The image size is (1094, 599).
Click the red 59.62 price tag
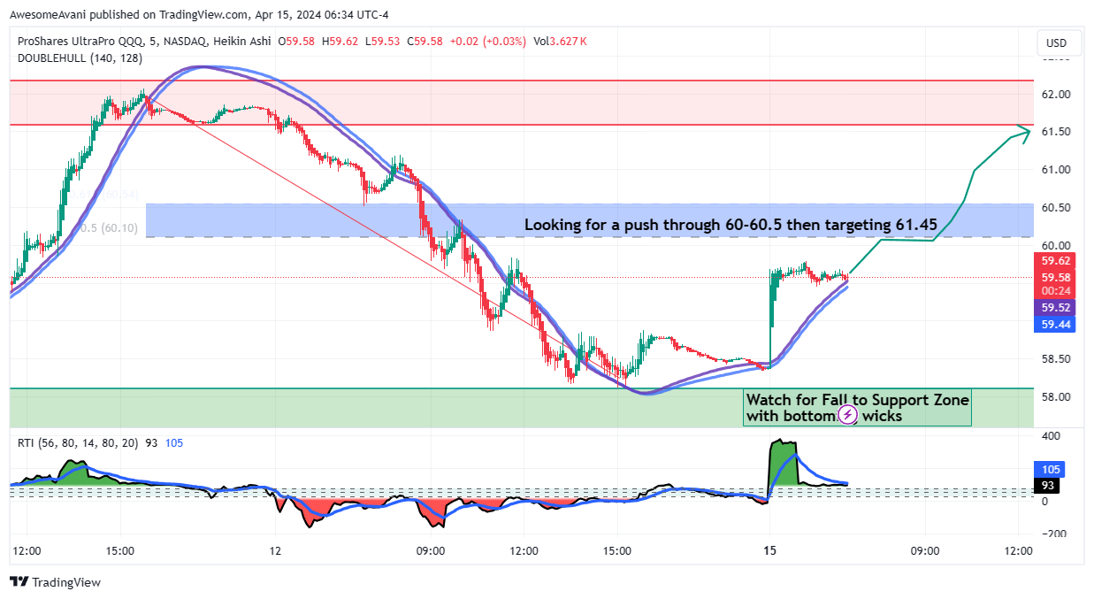pyautogui.click(x=1056, y=261)
